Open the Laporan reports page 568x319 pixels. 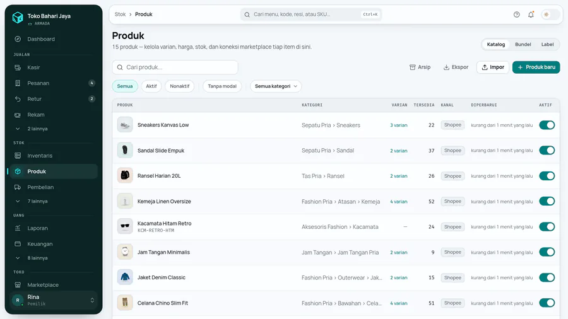tap(54, 228)
